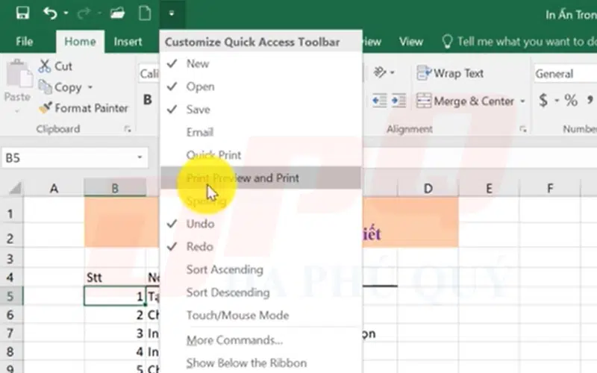Enable Print Preview and Print option
Screen dimensions: 597x373
(260, 178)
